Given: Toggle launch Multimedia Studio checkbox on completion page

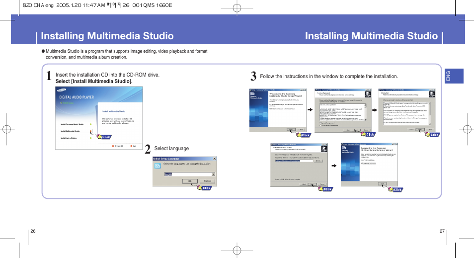Looking at the screenshot, I should [362, 164].
